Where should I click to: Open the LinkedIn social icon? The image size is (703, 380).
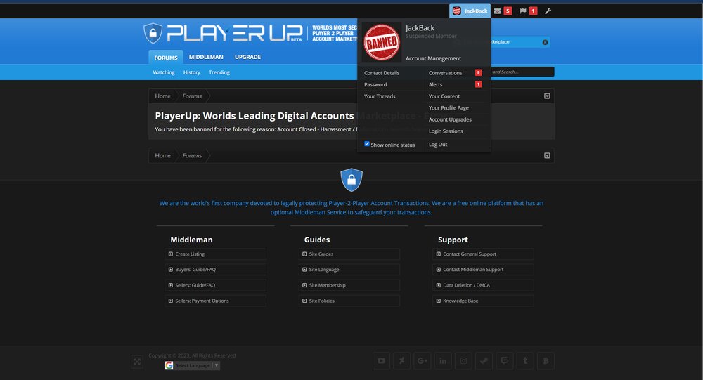[443, 361]
